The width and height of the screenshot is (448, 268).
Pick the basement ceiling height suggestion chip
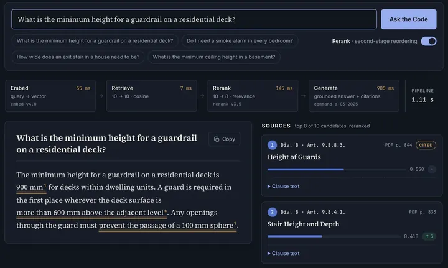point(214,57)
